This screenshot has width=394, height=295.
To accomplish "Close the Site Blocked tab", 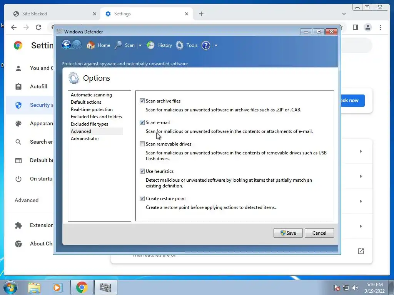I will click(95, 14).
